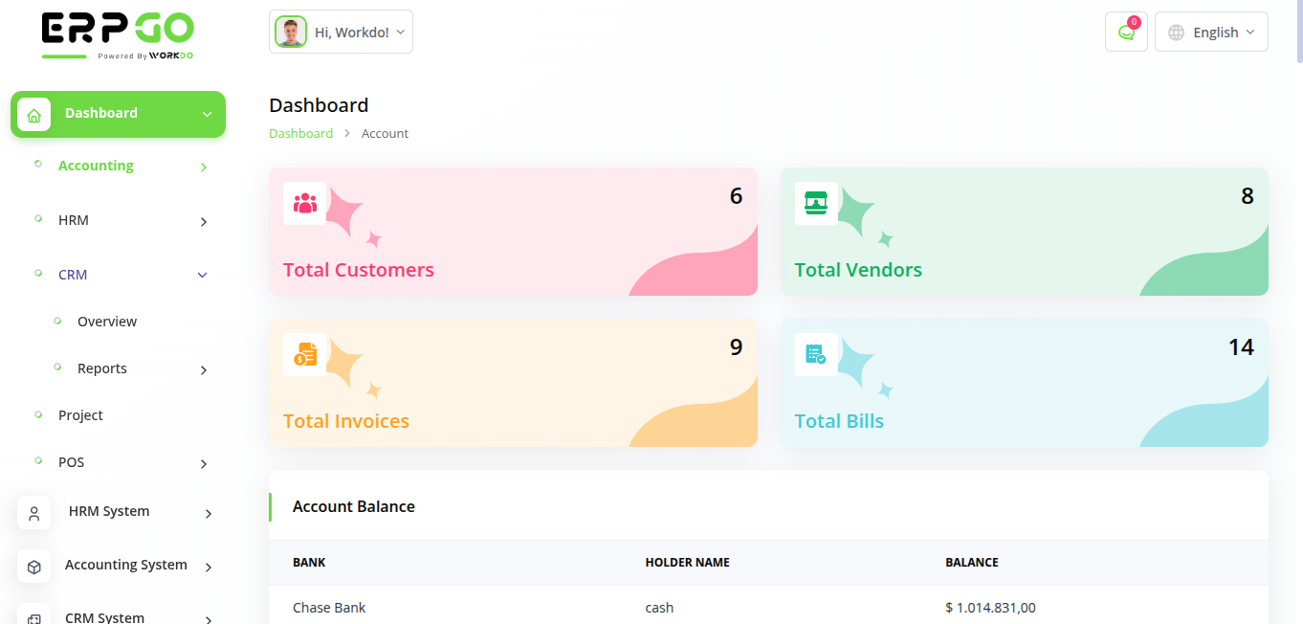
Task: Click the HRM System person icon
Action: coord(34,513)
